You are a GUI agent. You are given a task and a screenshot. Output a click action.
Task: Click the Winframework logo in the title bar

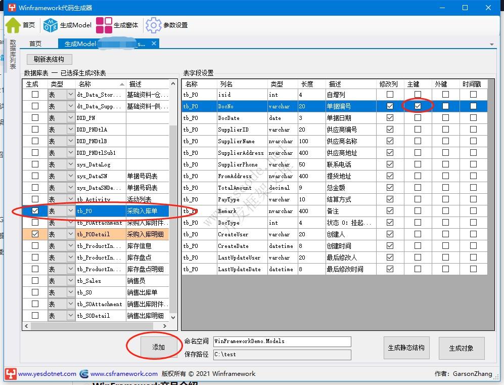pyautogui.click(x=11, y=7)
